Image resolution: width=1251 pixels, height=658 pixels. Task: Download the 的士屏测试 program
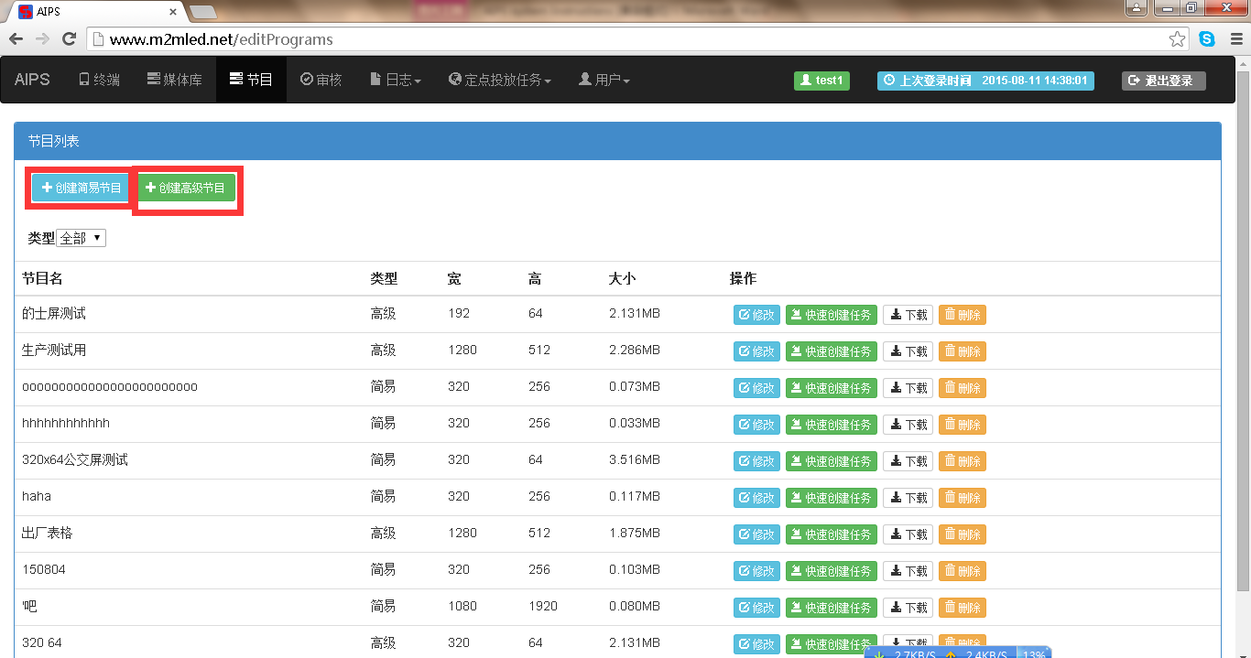(x=908, y=315)
